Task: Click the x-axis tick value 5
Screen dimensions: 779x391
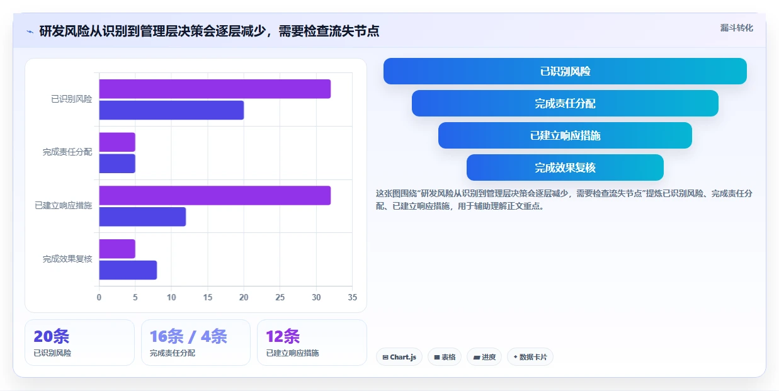Action: click(x=135, y=297)
